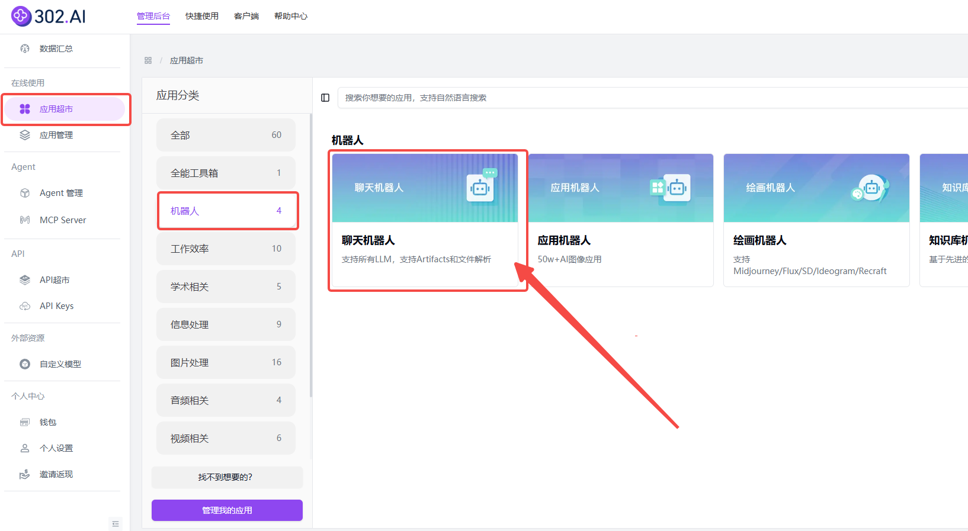Select the 学术相关 category
The width and height of the screenshot is (968, 531).
pos(226,287)
